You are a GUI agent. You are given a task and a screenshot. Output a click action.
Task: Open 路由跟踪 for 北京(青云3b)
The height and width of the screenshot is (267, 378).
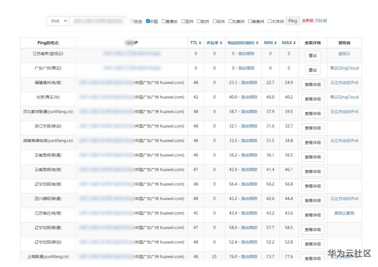pyautogui.click(x=249, y=97)
